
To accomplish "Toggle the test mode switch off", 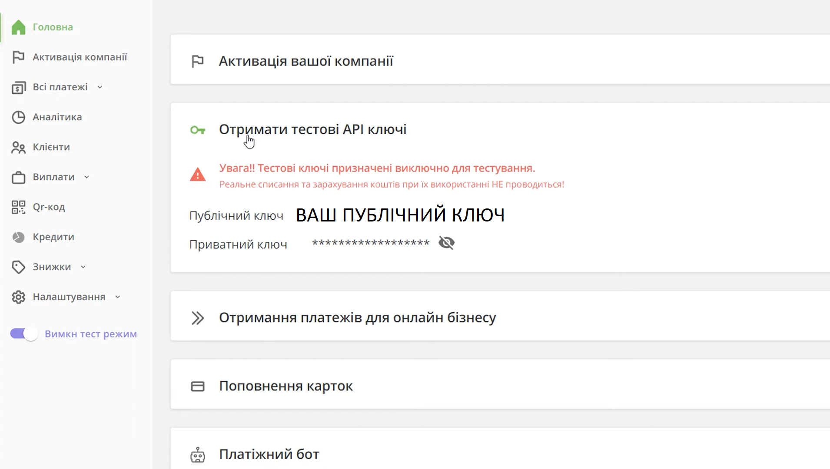I will point(24,334).
